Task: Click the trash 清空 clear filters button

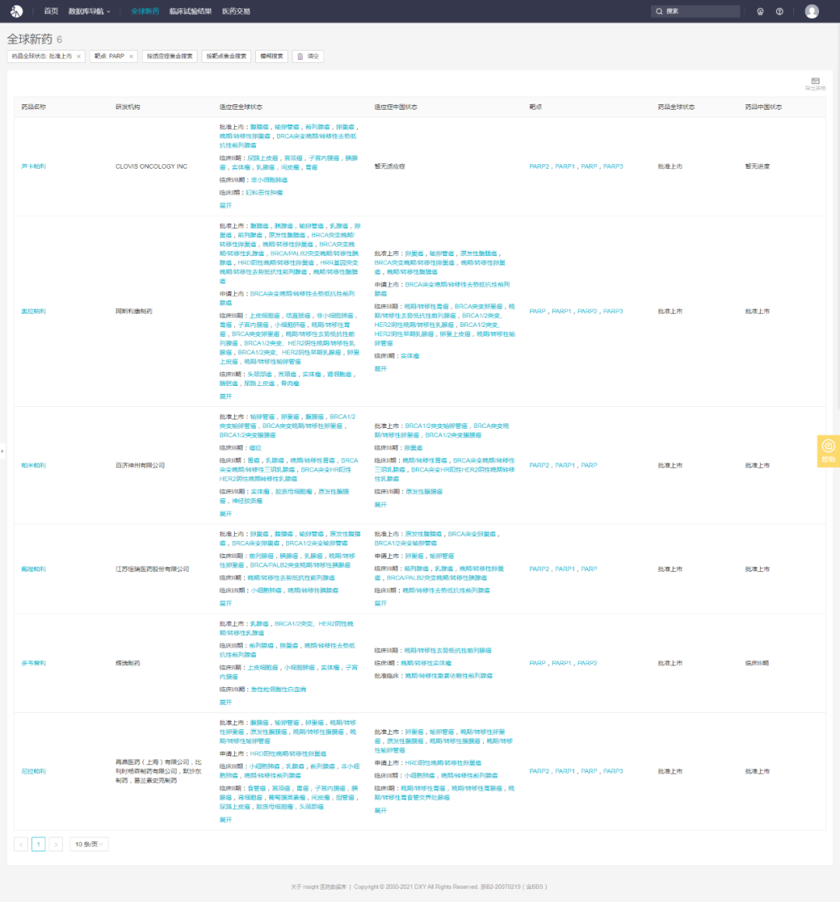Action: pyautogui.click(x=308, y=56)
